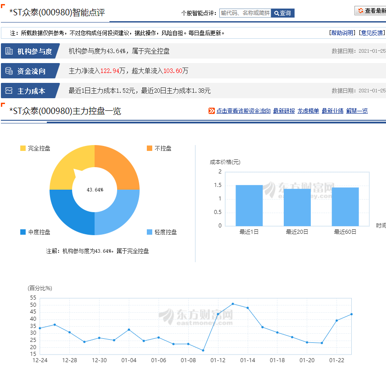Click the light blue 轻度控盘 legend swatch
Screen dimensions: 386x373
(150, 232)
